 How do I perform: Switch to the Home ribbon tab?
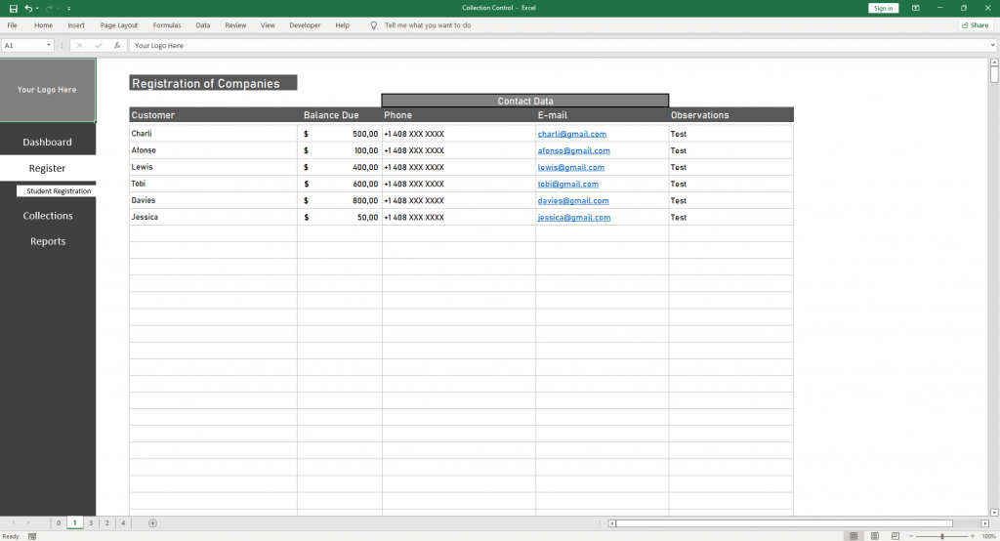43,25
